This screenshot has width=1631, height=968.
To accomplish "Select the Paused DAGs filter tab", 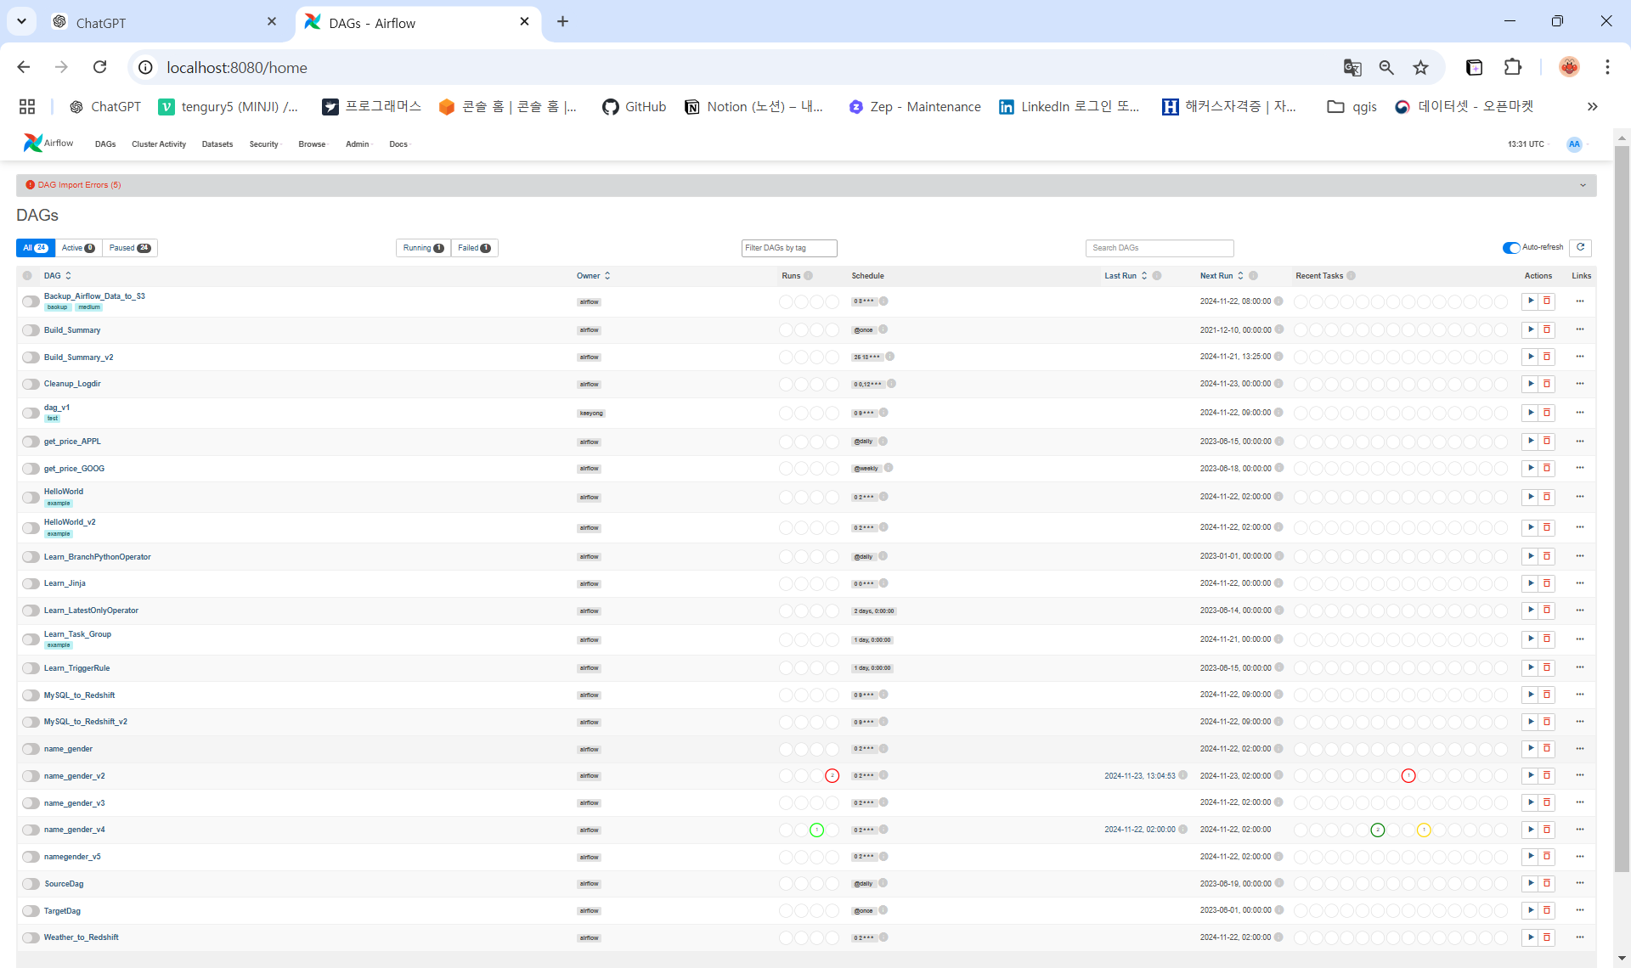I will [129, 248].
